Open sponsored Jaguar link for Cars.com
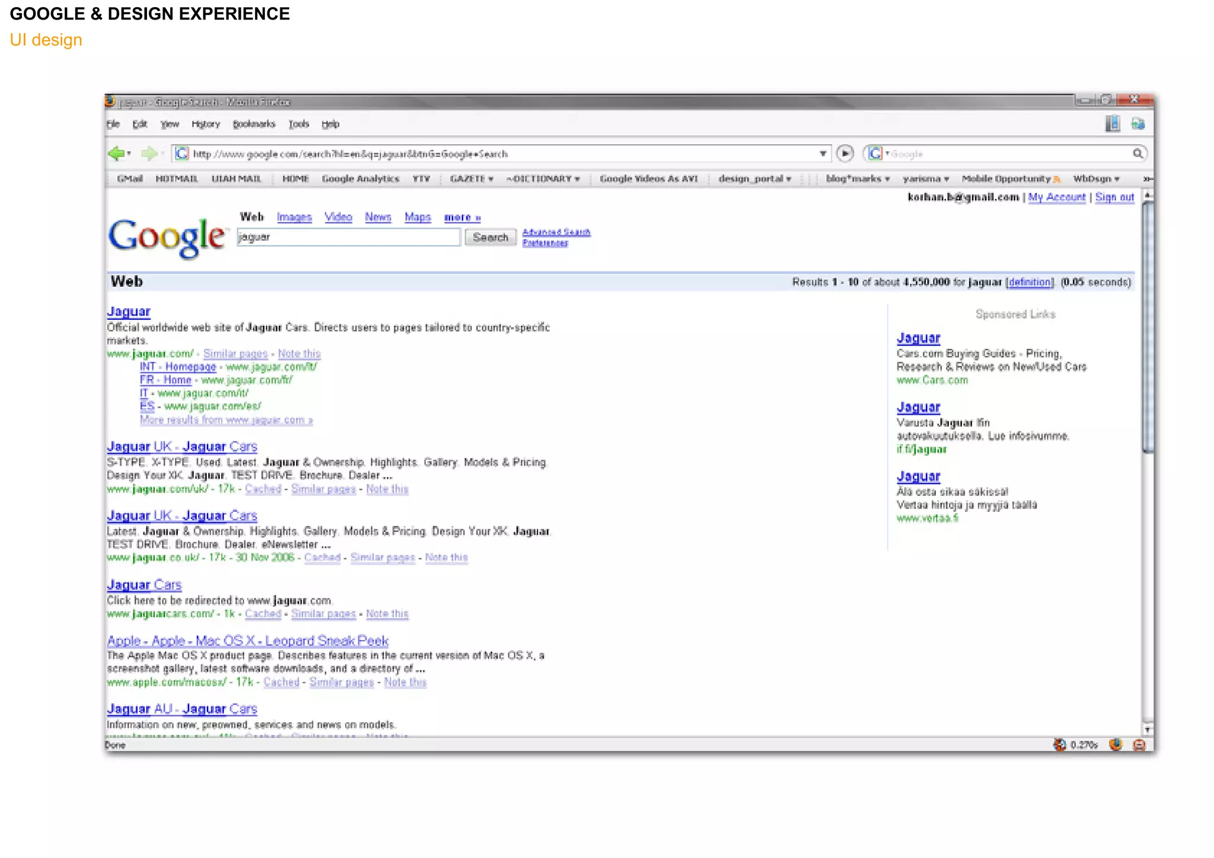 pyautogui.click(x=918, y=338)
